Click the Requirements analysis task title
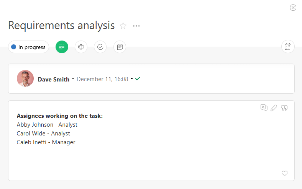This screenshot has height=189, width=302. click(61, 26)
